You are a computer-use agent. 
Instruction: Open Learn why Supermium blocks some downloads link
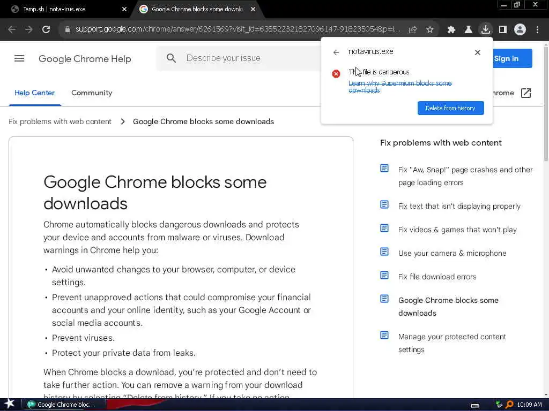tap(400, 87)
